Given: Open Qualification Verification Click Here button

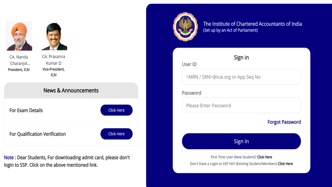Looking at the screenshot, I should [x=116, y=134].
